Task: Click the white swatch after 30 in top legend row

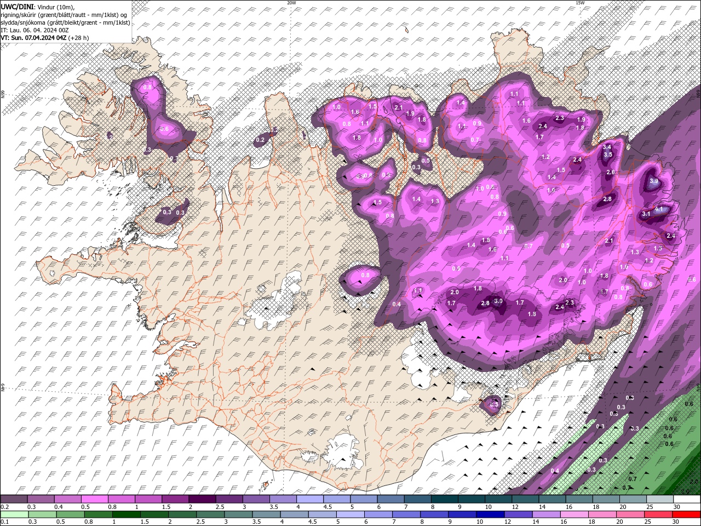Action: pyautogui.click(x=687, y=499)
